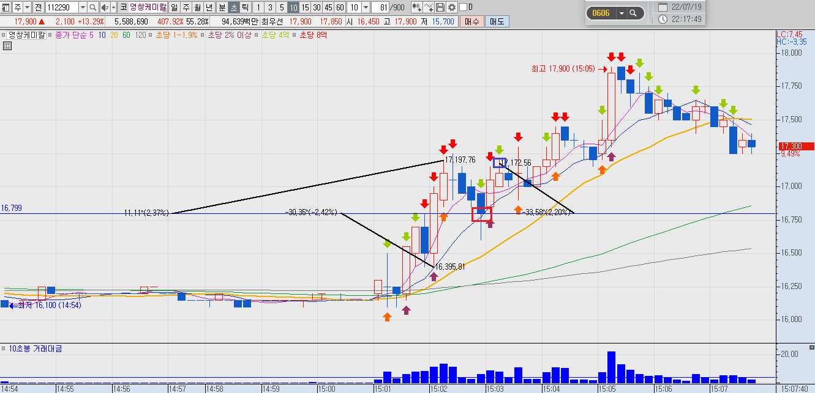Click the small square icon before 10초봉 거래대금

4,348
